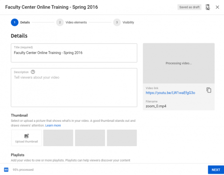Select the first auto-generated thumbnail placeholder
Screen dimensions: 224x175
(x=58, y=138)
